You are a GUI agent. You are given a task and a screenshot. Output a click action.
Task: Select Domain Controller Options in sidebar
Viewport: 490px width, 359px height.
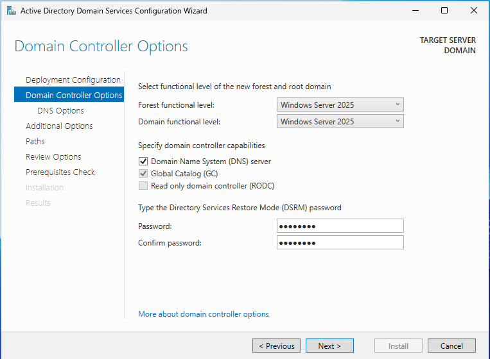(x=73, y=96)
